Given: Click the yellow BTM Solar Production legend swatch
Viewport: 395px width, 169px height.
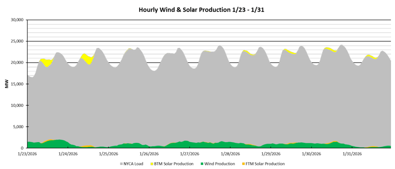Looking at the screenshot, I should [152, 164].
